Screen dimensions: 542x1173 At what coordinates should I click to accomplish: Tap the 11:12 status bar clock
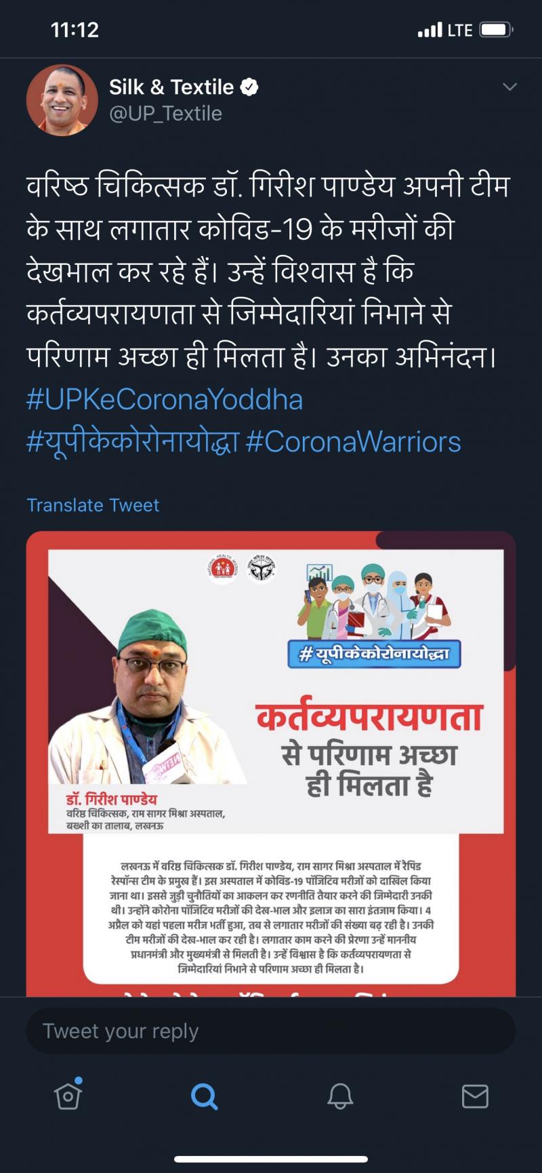(75, 30)
